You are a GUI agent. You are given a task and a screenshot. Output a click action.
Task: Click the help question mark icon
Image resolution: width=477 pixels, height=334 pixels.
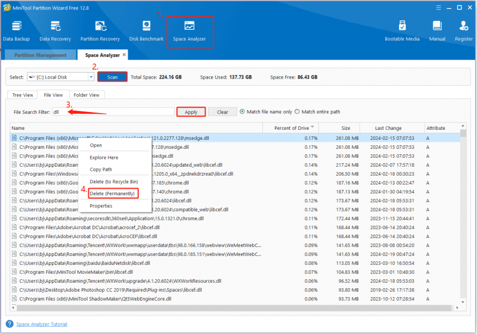click(x=10, y=324)
